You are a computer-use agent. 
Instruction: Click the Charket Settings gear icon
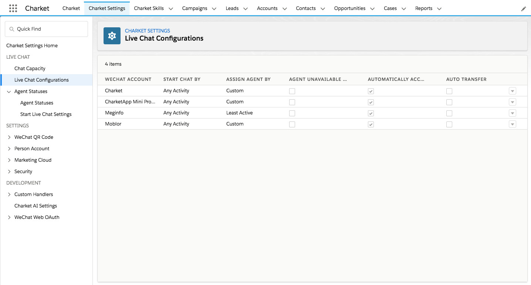[x=112, y=36]
